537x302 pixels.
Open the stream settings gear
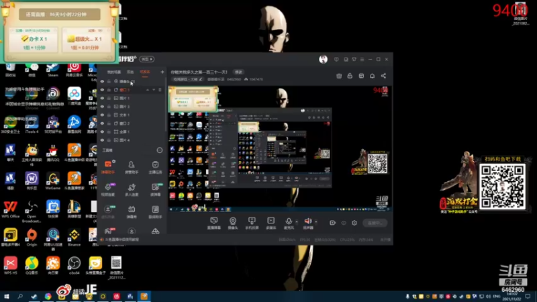tap(354, 223)
